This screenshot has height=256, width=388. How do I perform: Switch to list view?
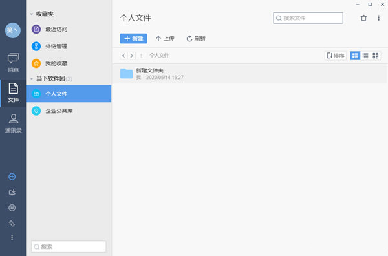[365, 56]
